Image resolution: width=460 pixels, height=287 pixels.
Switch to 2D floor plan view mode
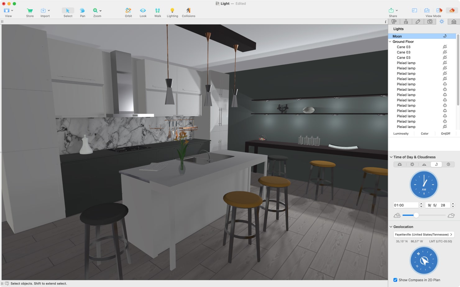(414, 11)
